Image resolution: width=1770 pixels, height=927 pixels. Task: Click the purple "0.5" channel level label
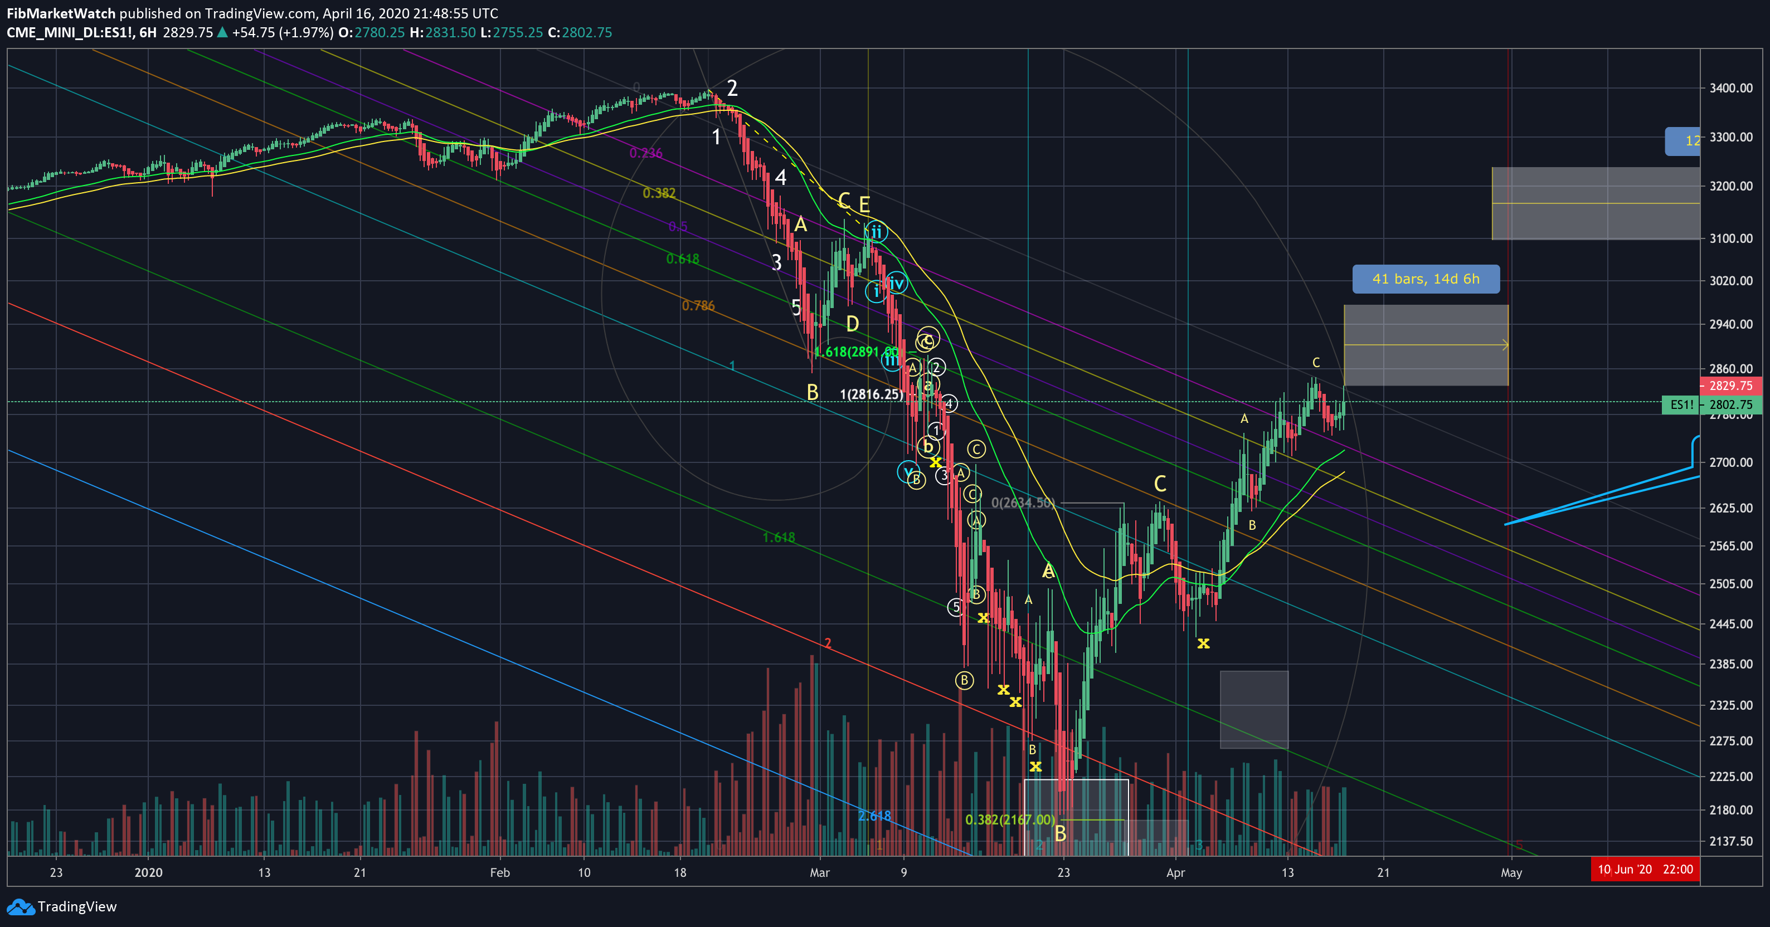pyautogui.click(x=678, y=227)
